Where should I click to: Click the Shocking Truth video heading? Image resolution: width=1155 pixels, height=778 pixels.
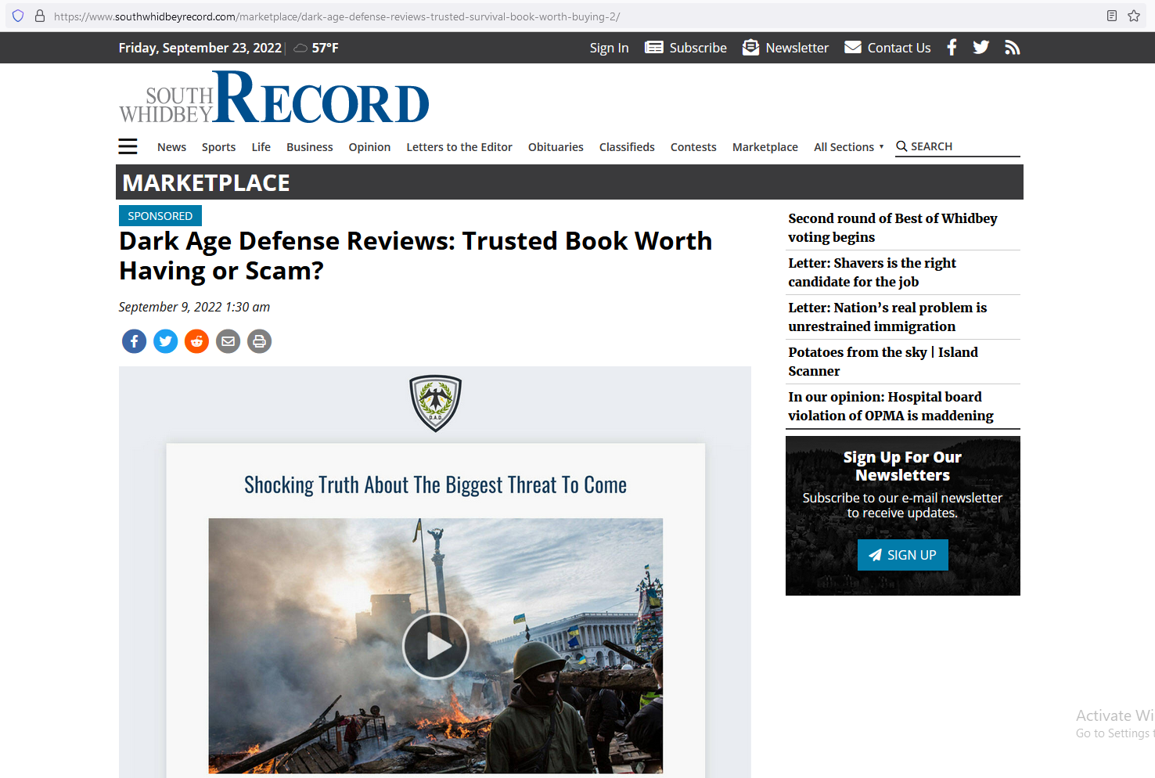(436, 485)
